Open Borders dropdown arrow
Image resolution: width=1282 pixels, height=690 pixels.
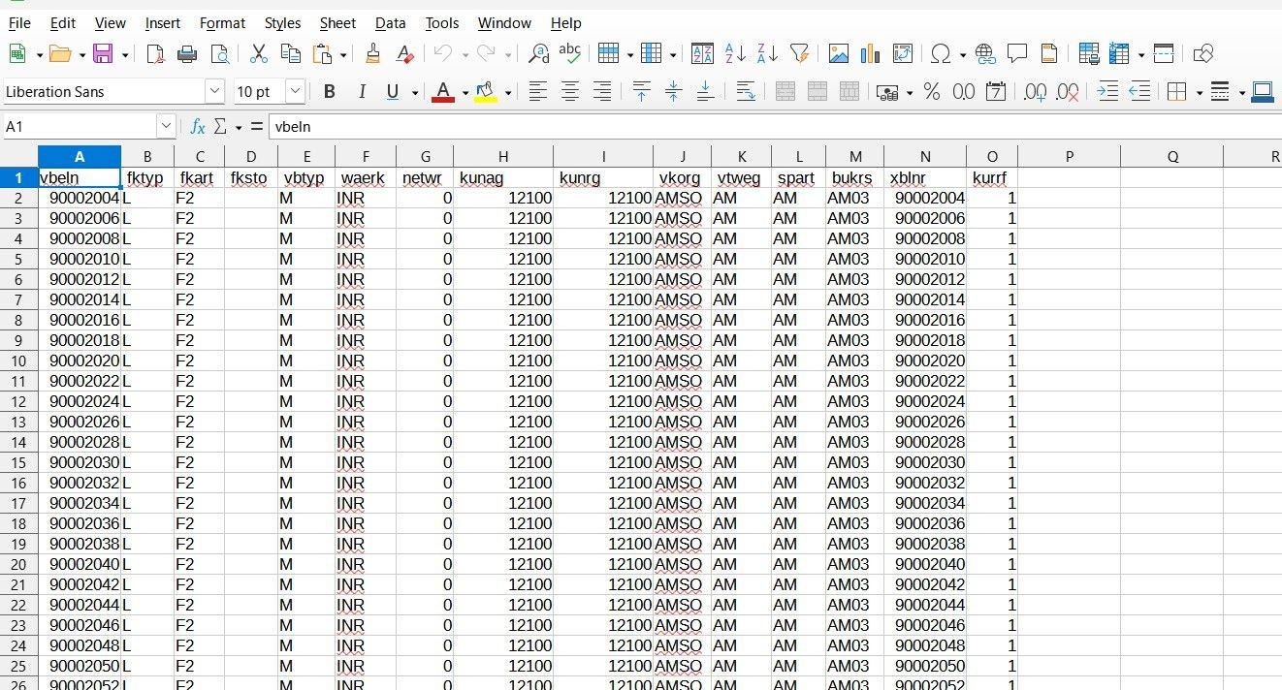click(1199, 93)
